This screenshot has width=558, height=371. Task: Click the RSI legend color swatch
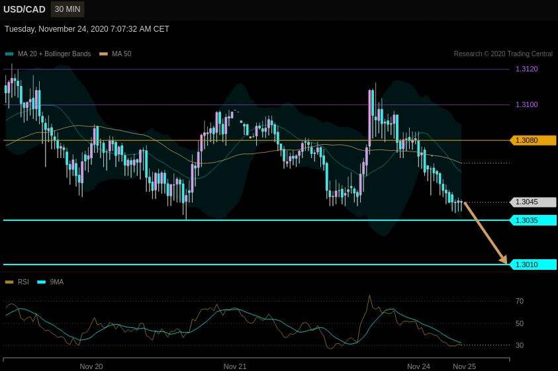pos(9,282)
